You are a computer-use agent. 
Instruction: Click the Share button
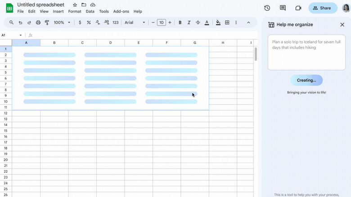click(323, 8)
